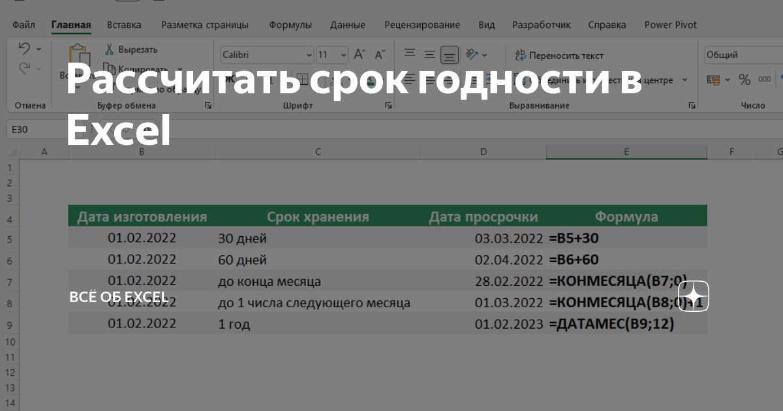Click the 'Срок хранения' header cell

pos(318,217)
